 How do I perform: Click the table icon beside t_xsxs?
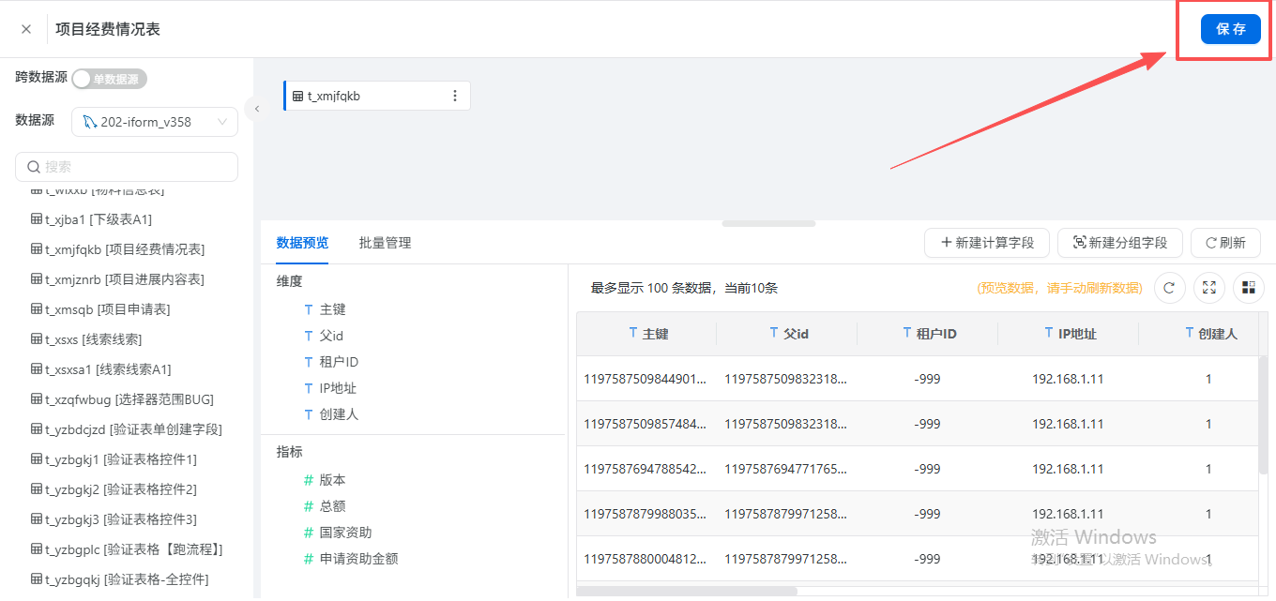(37, 339)
